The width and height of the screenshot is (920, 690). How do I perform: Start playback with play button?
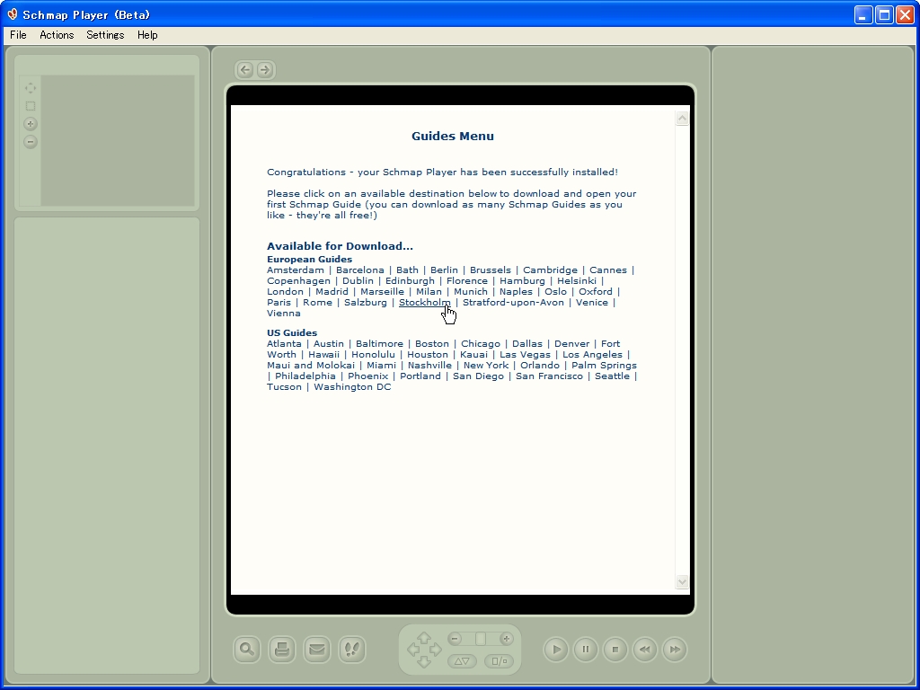coord(555,650)
